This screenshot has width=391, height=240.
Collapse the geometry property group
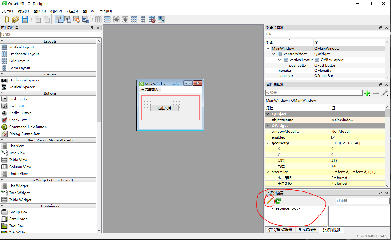click(268, 143)
